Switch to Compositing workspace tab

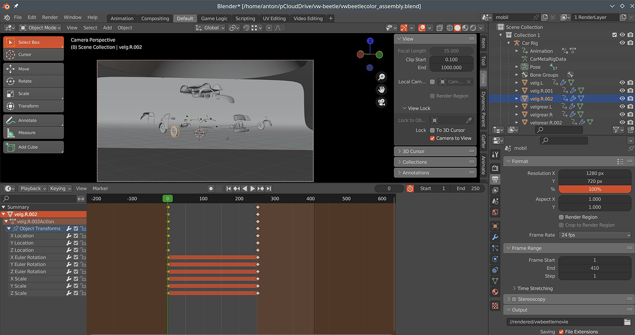pyautogui.click(x=155, y=18)
